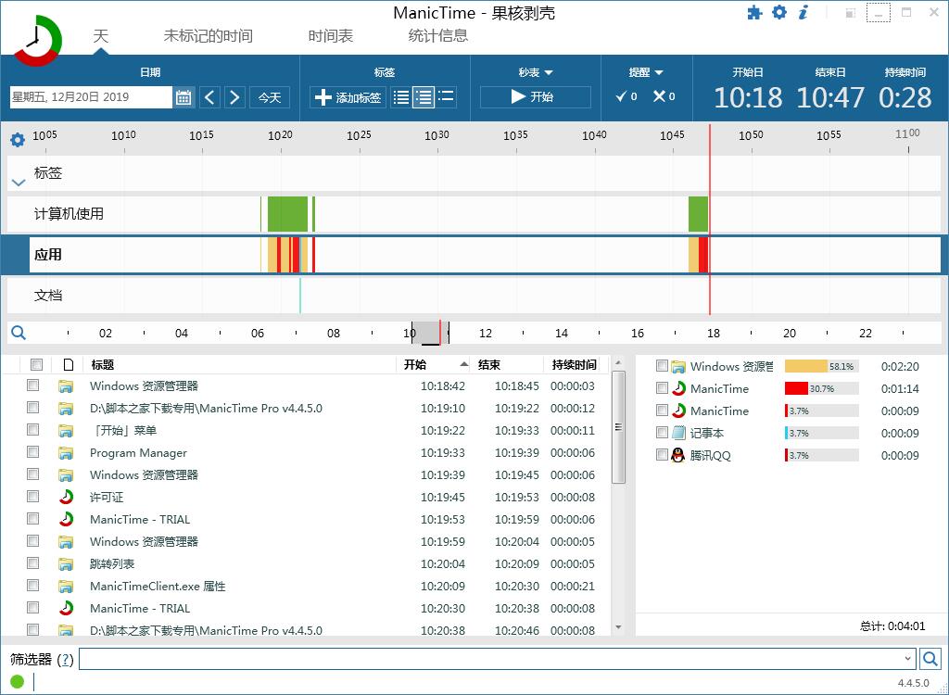Open the info icon in title bar
949x695 pixels.
pyautogui.click(x=803, y=12)
